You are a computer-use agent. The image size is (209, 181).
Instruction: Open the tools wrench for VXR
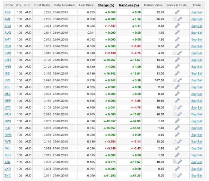pos(177,168)
